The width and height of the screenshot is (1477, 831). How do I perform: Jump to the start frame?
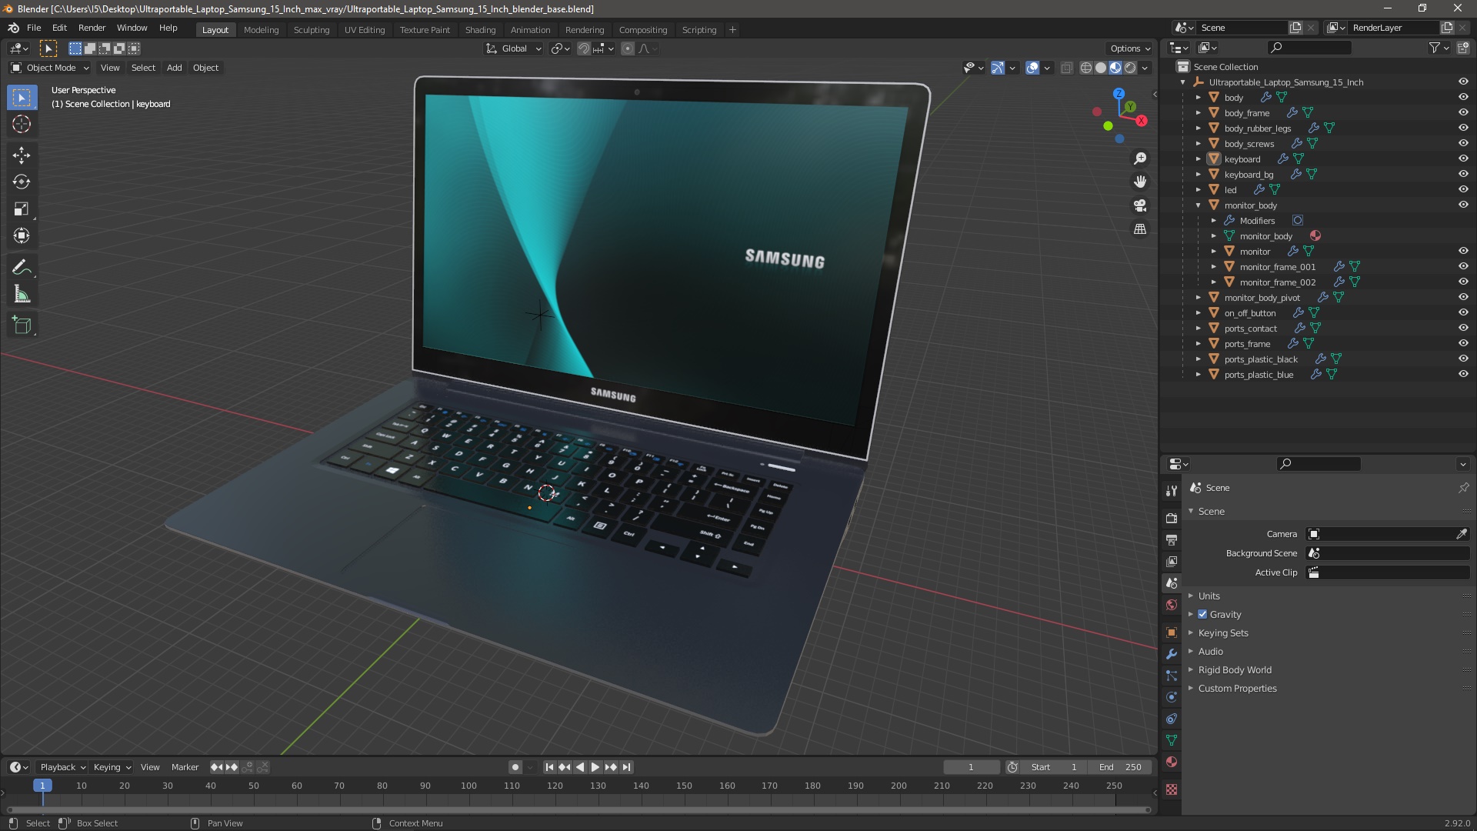coord(549,767)
